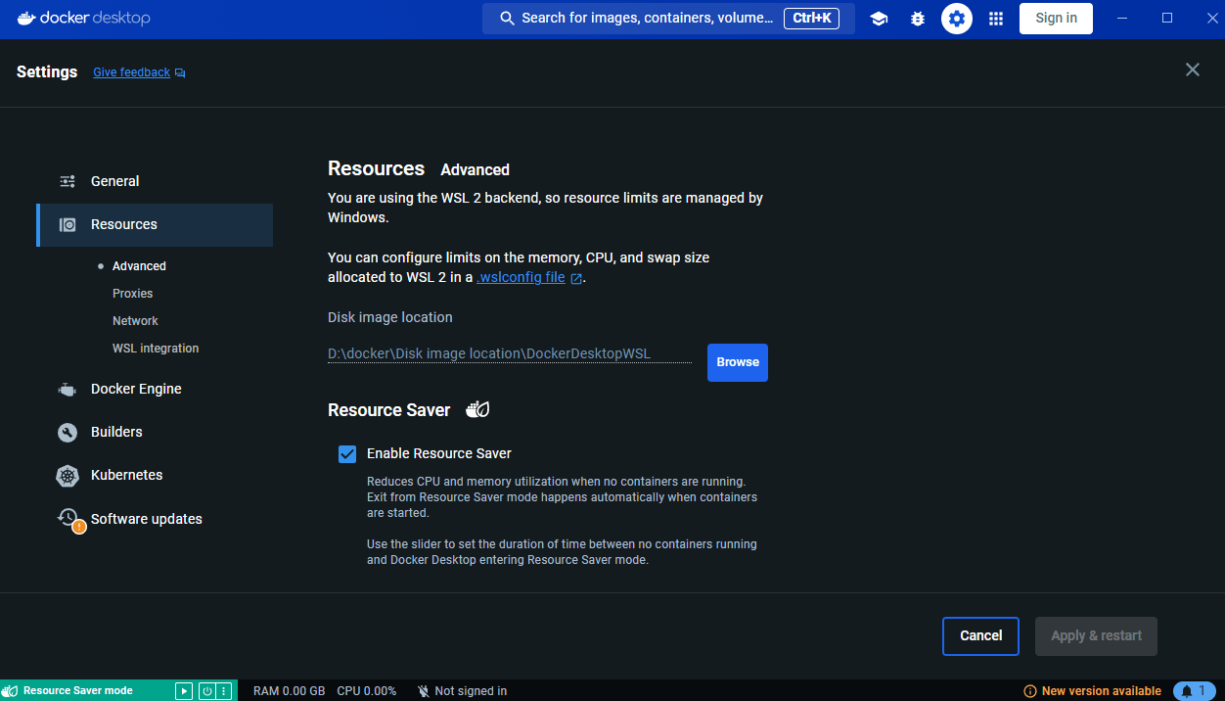The image size is (1225, 701).
Task: Open the Learning center graduation cap icon
Action: coord(879,19)
